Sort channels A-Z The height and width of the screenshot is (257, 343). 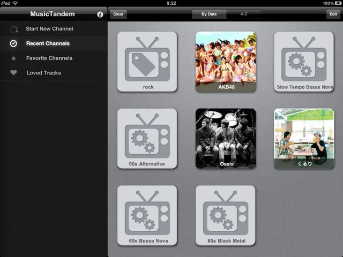coord(244,14)
